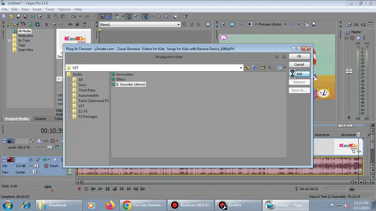This screenshot has height=211, width=376.
Task: Select the Track Optimized FX folder
Action: coord(93,101)
